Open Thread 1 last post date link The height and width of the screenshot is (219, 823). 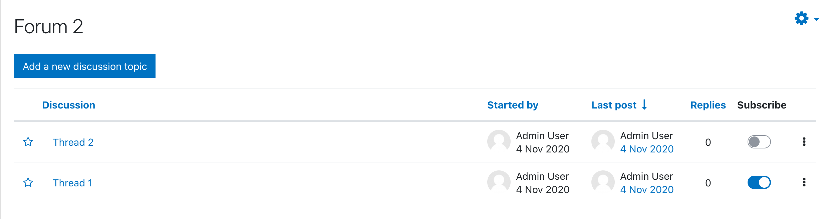[x=647, y=190]
